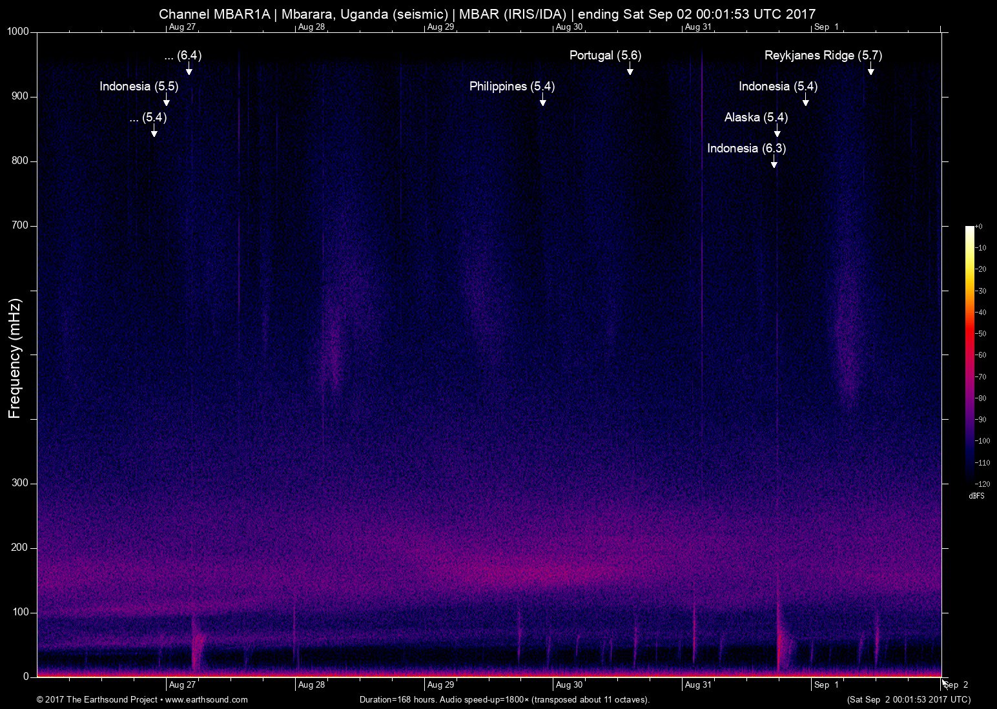Click the Aug 29 date on bottom axis
This screenshot has height=709, width=997.
coord(440,685)
